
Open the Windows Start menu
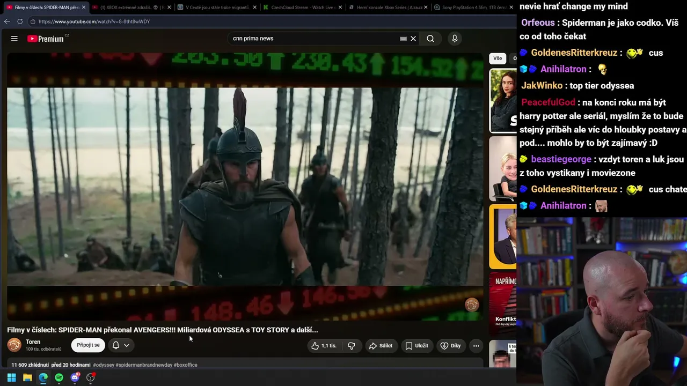[x=11, y=377]
